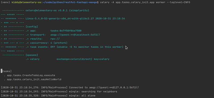214x98 pixels.
Task: Click the transport URL amqp://guest:**@localhost:5672//
Action: [x=75, y=35]
